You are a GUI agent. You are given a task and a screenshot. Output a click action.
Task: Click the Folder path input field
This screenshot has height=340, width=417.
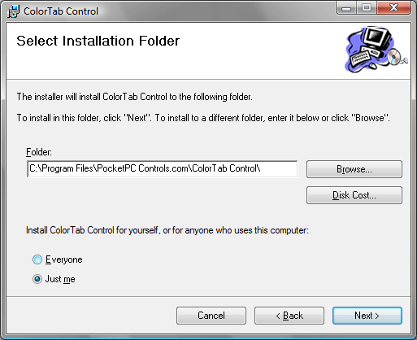pos(163,169)
